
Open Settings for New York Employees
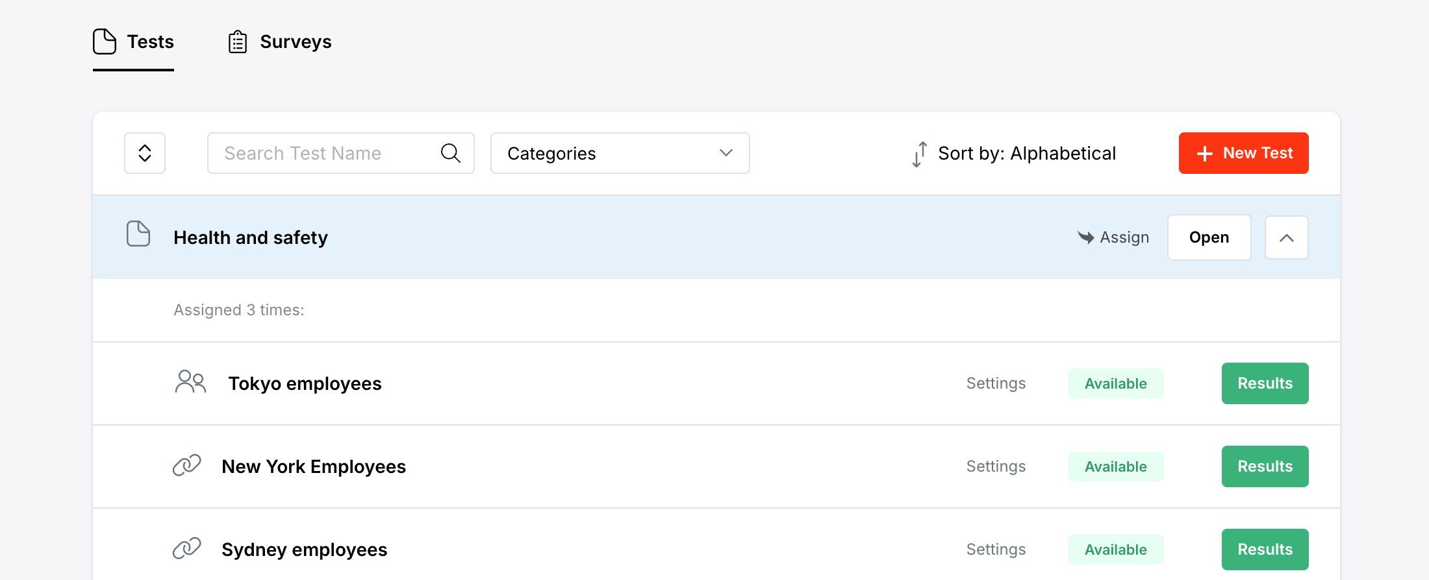point(996,466)
